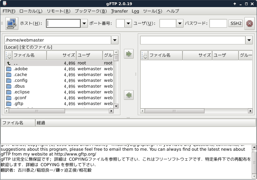257x180 pixels.
Task: Click the transfer queue ファイル名 column header
Action: pyautogui.click(x=18, y=123)
